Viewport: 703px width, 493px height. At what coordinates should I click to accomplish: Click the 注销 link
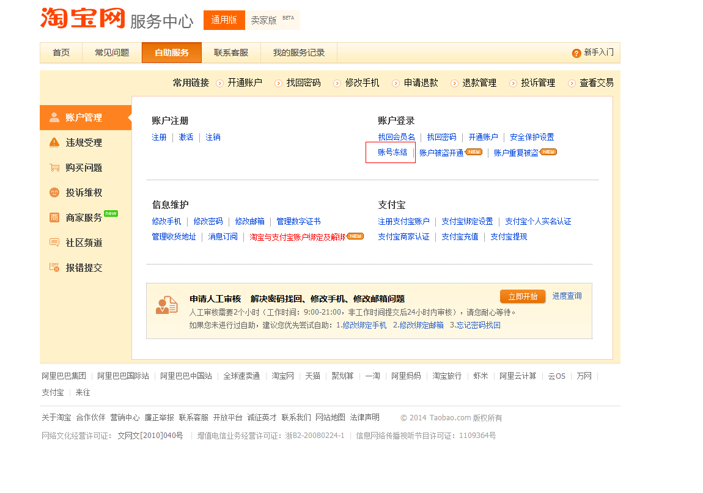coord(213,137)
